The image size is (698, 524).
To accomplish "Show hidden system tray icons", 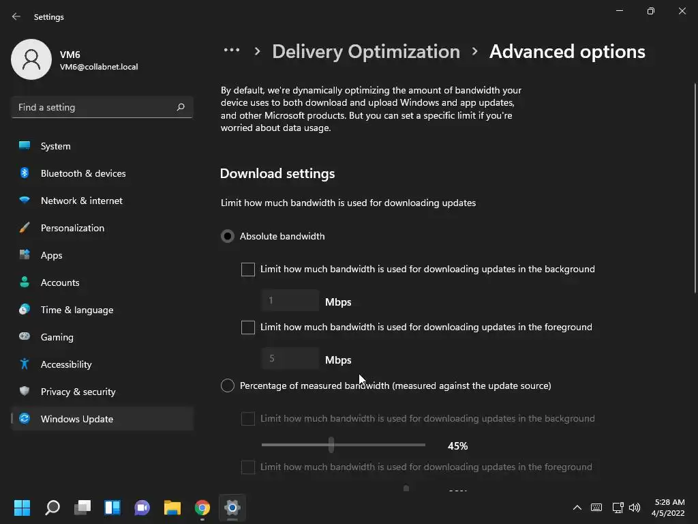I will tap(577, 508).
